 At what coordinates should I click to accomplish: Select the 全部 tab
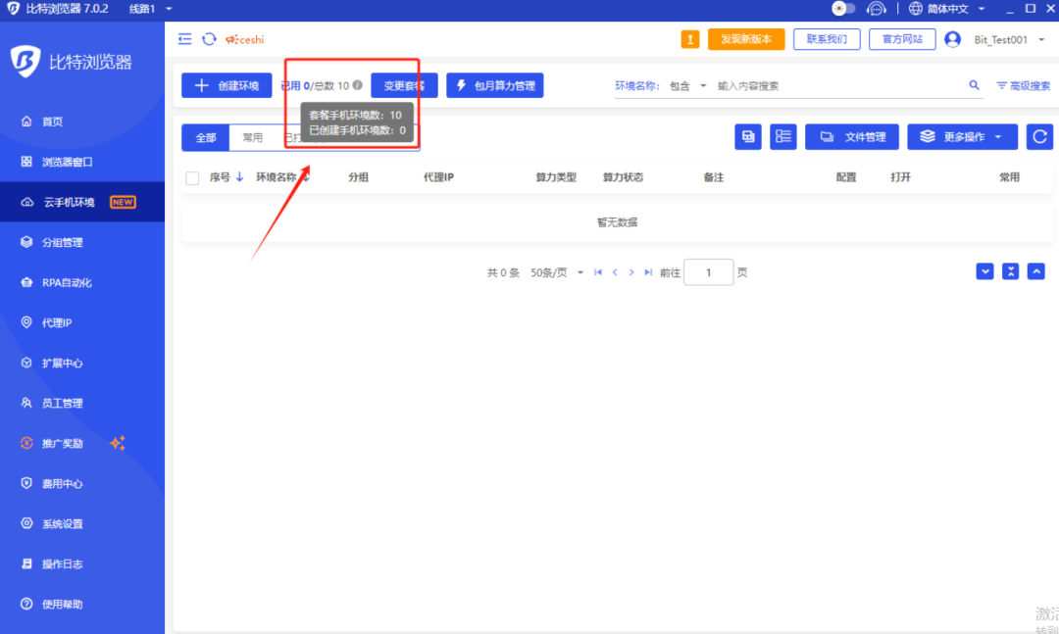[205, 136]
